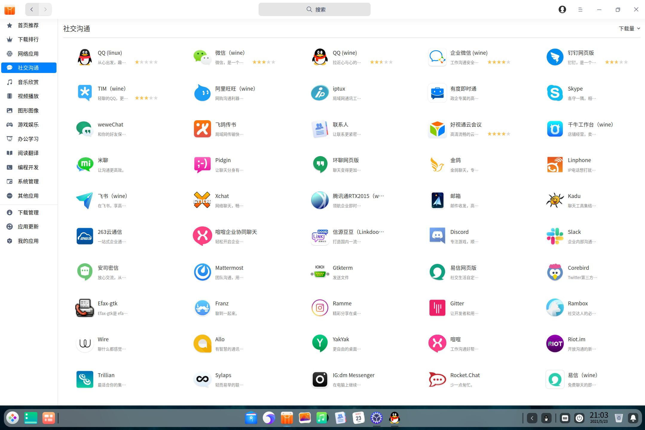Select the Slack app icon
This screenshot has height=430, width=645.
[555, 236]
